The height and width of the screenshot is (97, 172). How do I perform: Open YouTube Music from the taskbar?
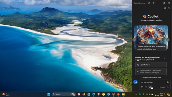point(118,94)
